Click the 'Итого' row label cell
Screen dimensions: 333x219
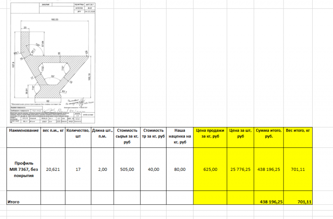pyautogui.click(x=24, y=198)
